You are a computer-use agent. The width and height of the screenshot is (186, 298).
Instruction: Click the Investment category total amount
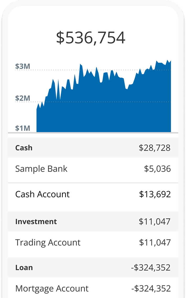click(x=155, y=221)
